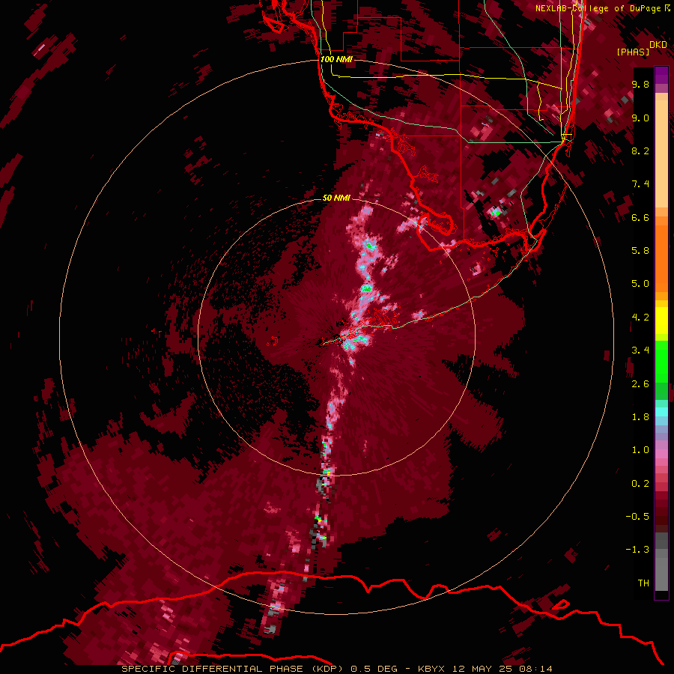This screenshot has width=674, height=674.
Task: Click the KBYX station identifier in the caption
Action: click(433, 669)
